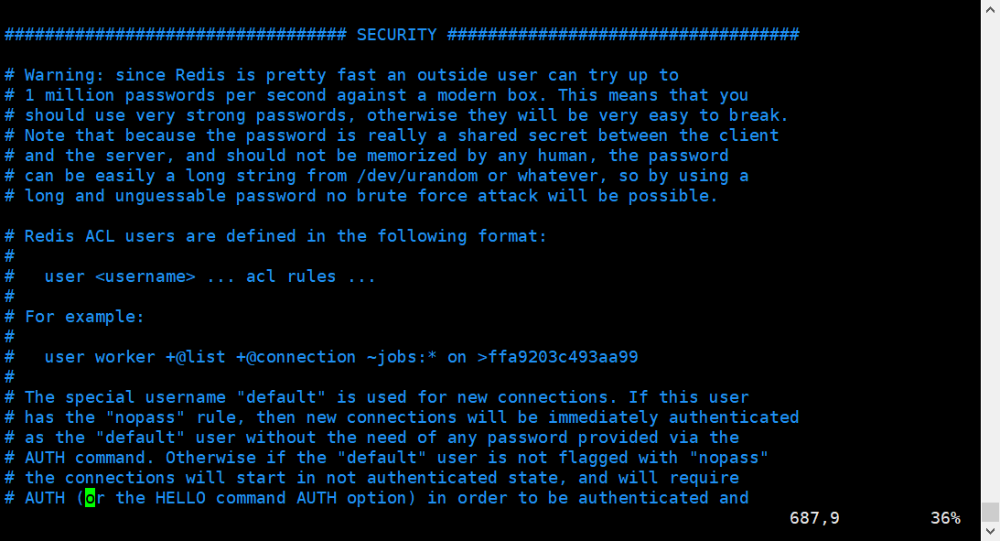This screenshot has height=541, width=1000.
Task: Click "Redis ACL users" comment text
Action: pos(99,236)
